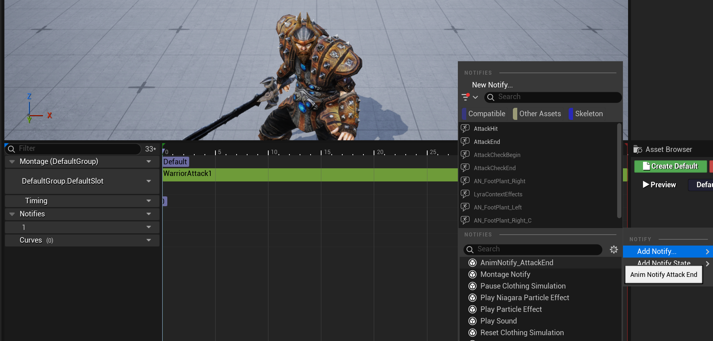
Task: Click the gear settings icon beside notify search
Action: pos(614,249)
